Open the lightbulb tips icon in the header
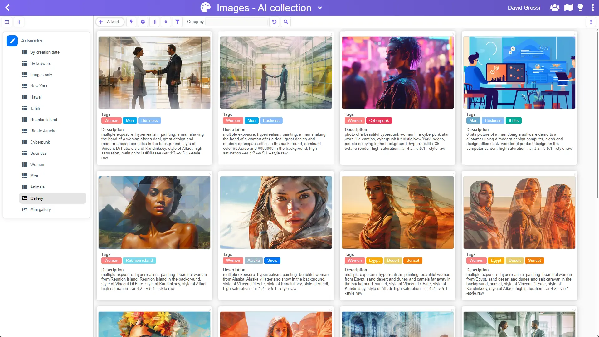The height and width of the screenshot is (337, 599). pos(580,7)
